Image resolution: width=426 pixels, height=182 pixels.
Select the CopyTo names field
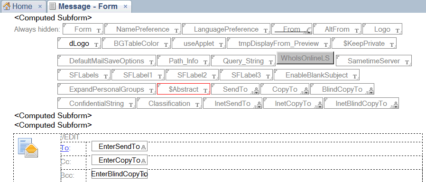(285, 89)
